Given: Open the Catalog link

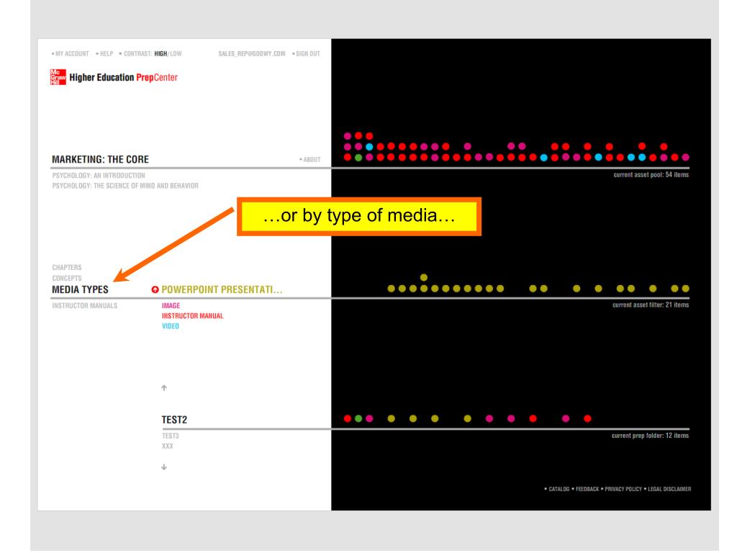Looking at the screenshot, I should 559,489.
